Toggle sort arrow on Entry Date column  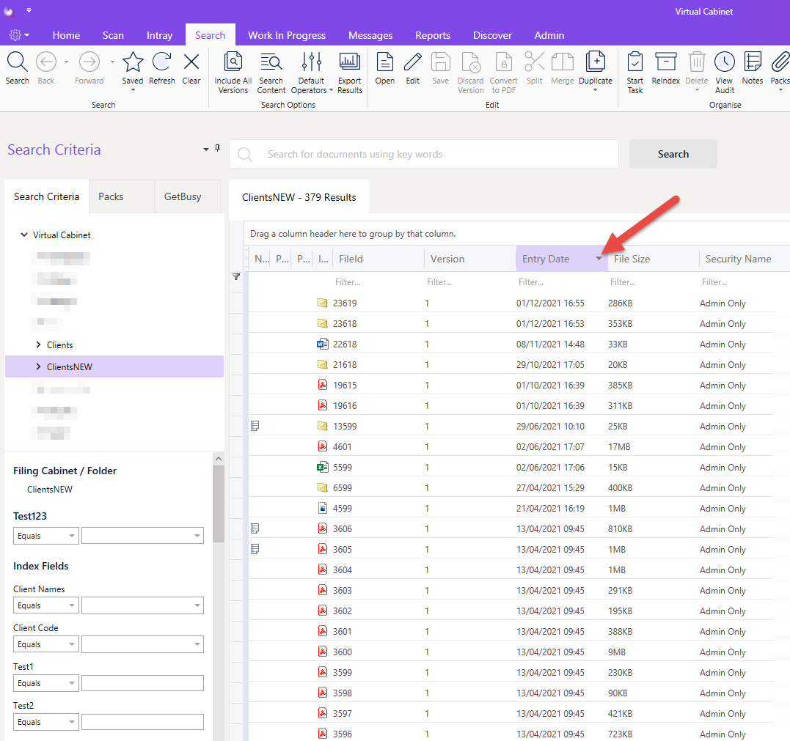pos(599,259)
